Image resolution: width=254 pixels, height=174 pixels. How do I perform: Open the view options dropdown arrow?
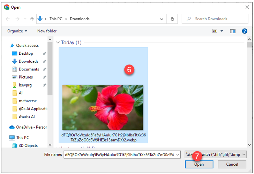(222, 31)
